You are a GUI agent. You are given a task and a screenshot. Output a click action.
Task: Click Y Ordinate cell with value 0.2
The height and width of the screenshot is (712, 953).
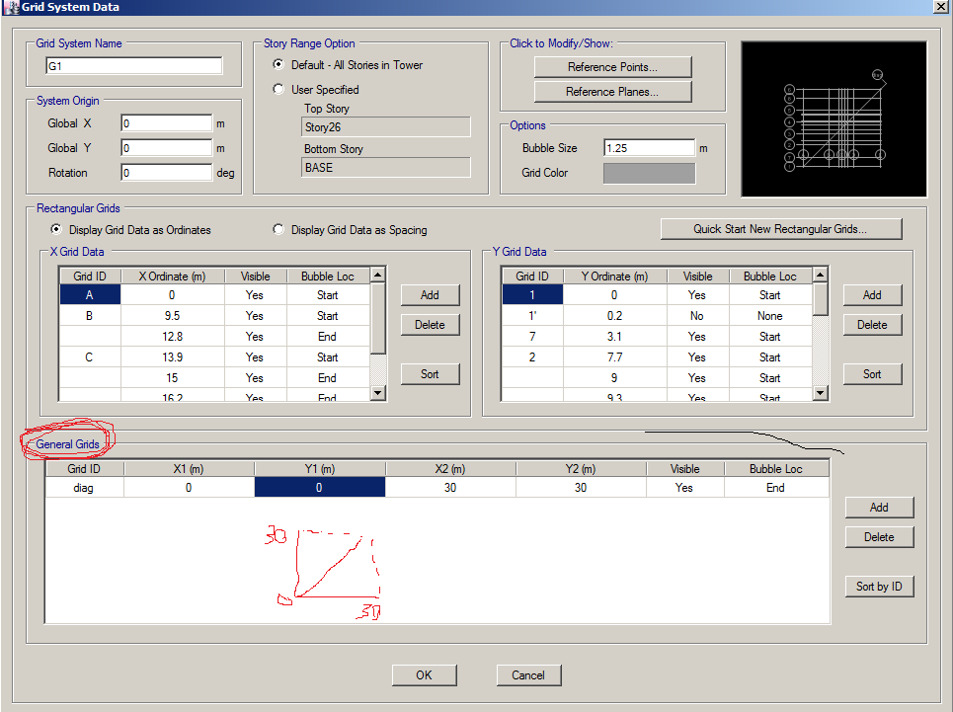click(615, 316)
